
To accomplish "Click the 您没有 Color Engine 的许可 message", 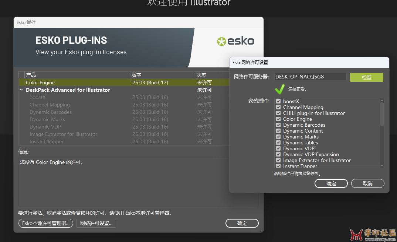I will pyautogui.click(x=51, y=162).
